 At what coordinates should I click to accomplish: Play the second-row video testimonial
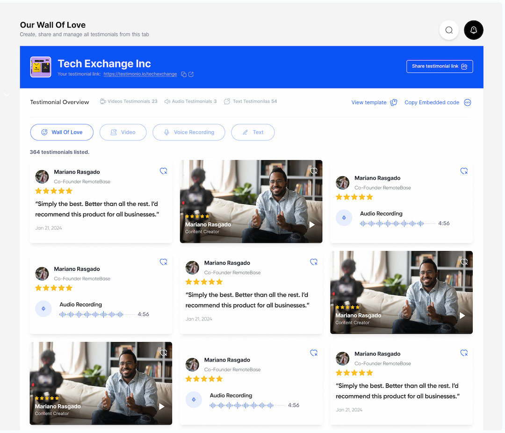point(462,316)
